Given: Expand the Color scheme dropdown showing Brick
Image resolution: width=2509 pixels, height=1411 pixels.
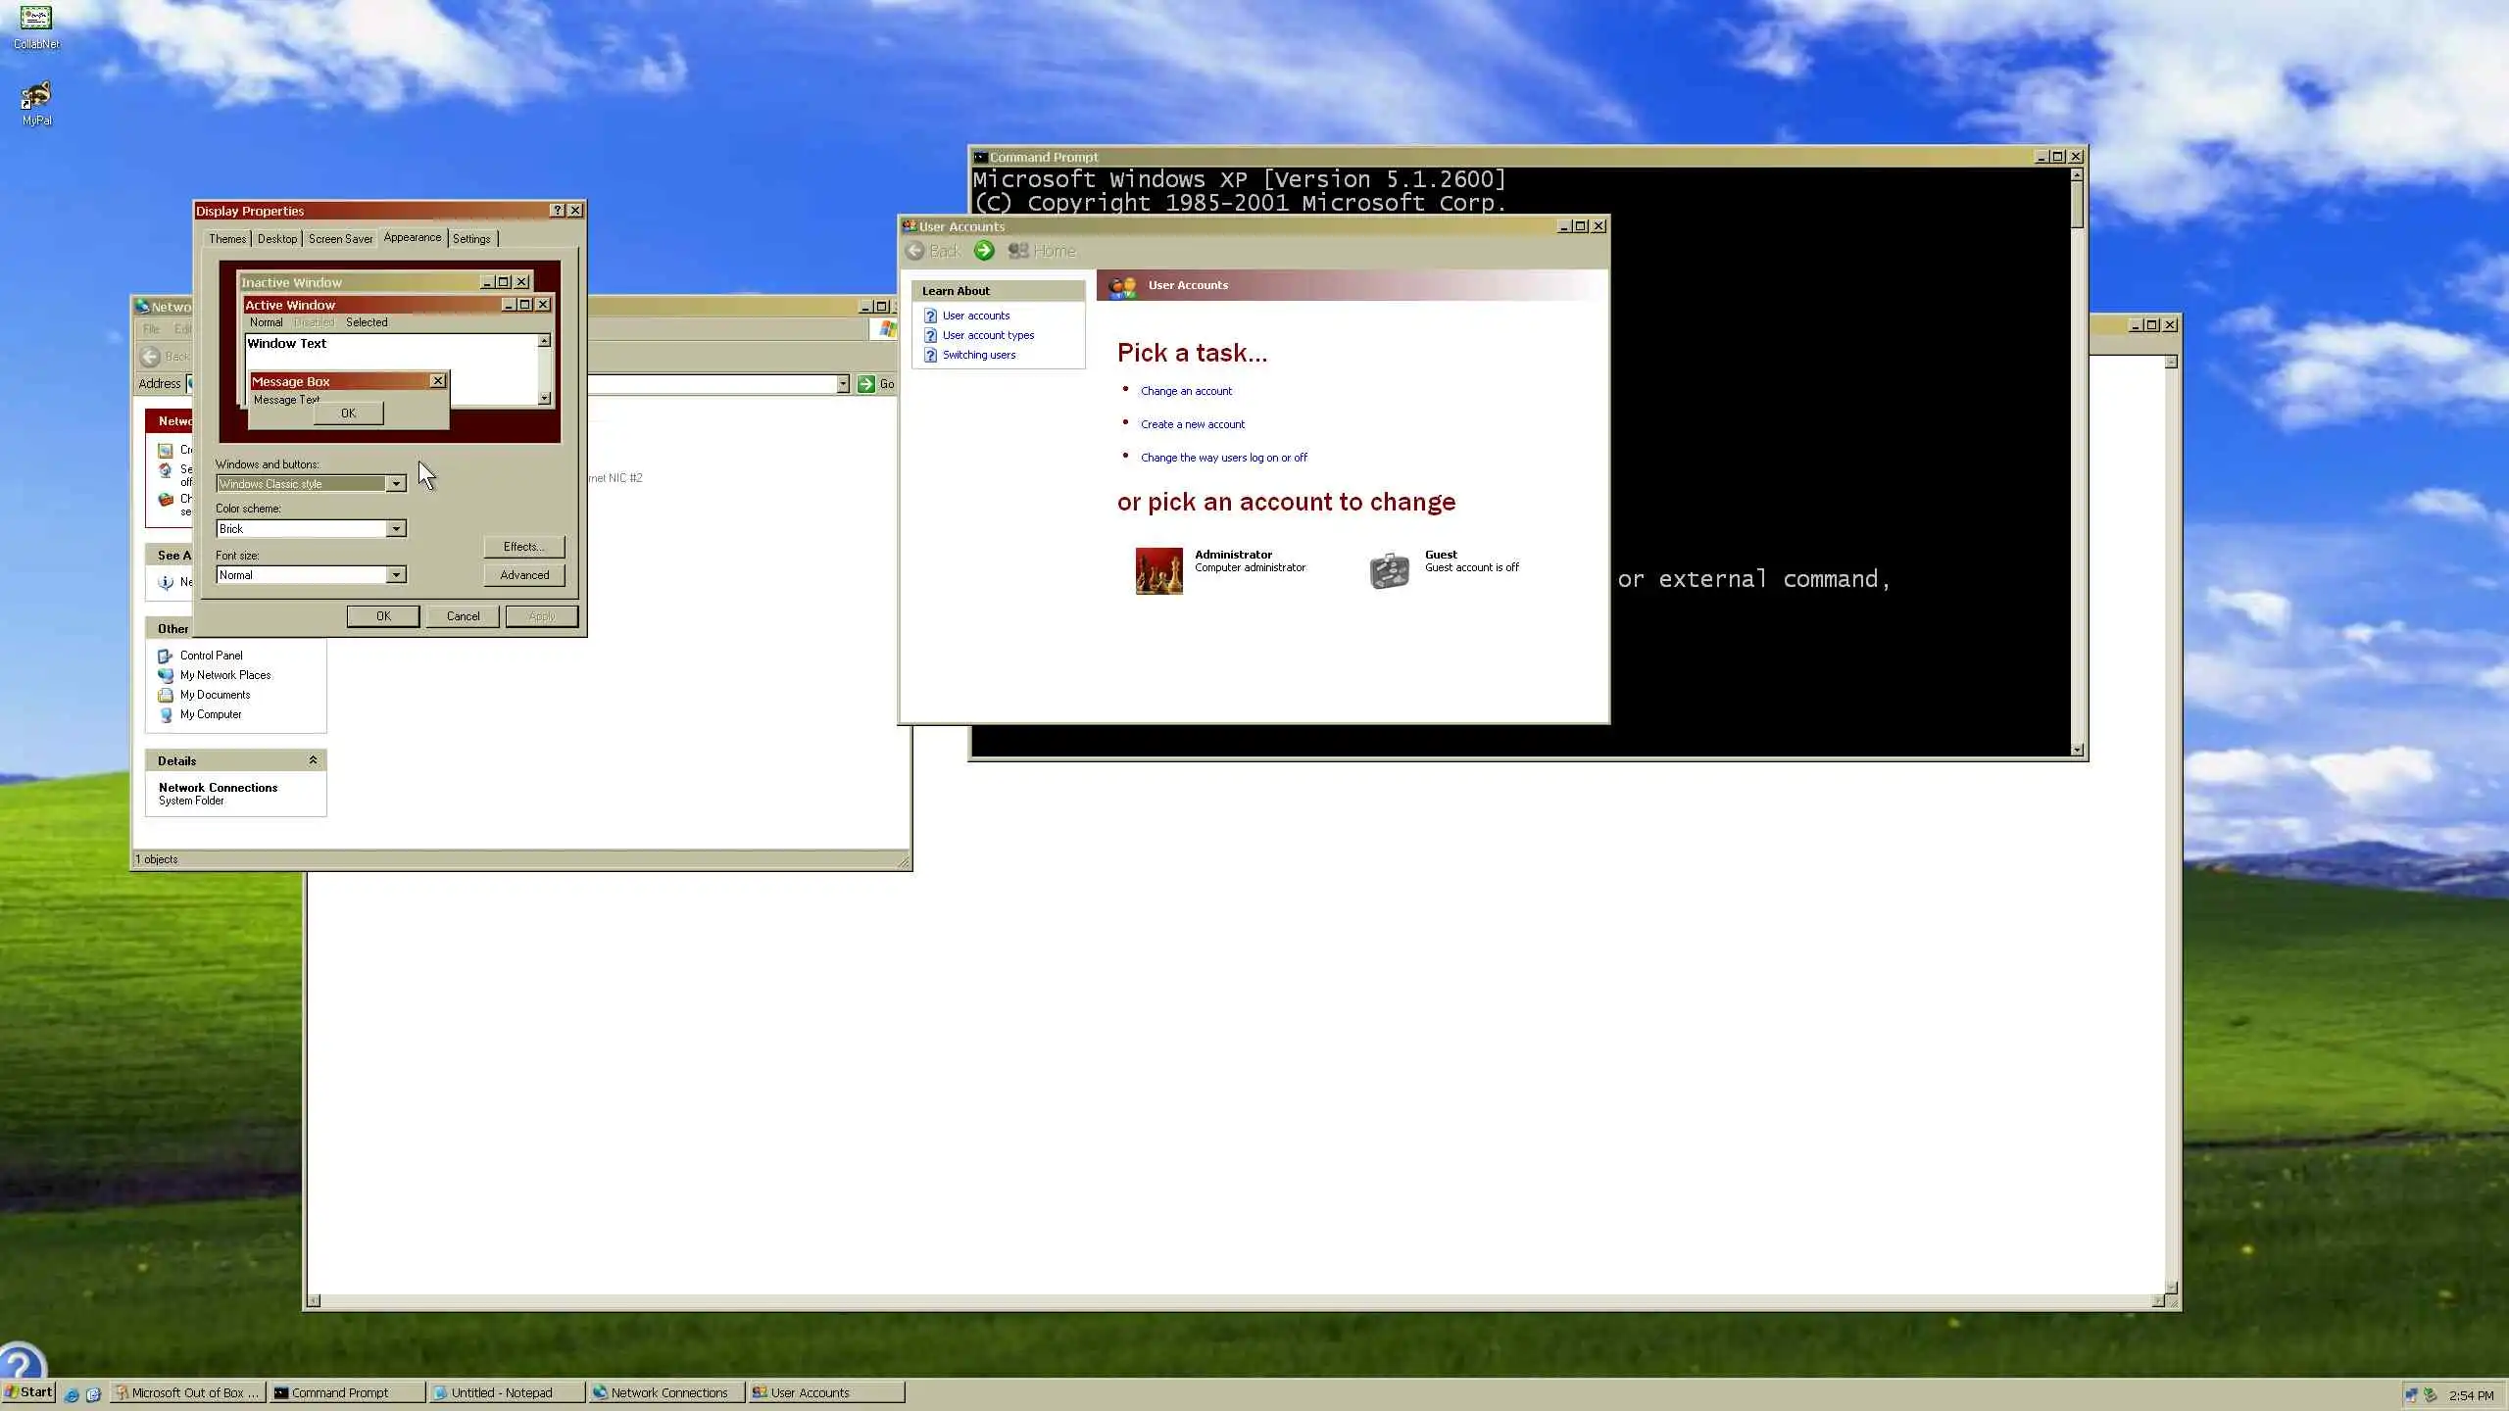Looking at the screenshot, I should (395, 529).
